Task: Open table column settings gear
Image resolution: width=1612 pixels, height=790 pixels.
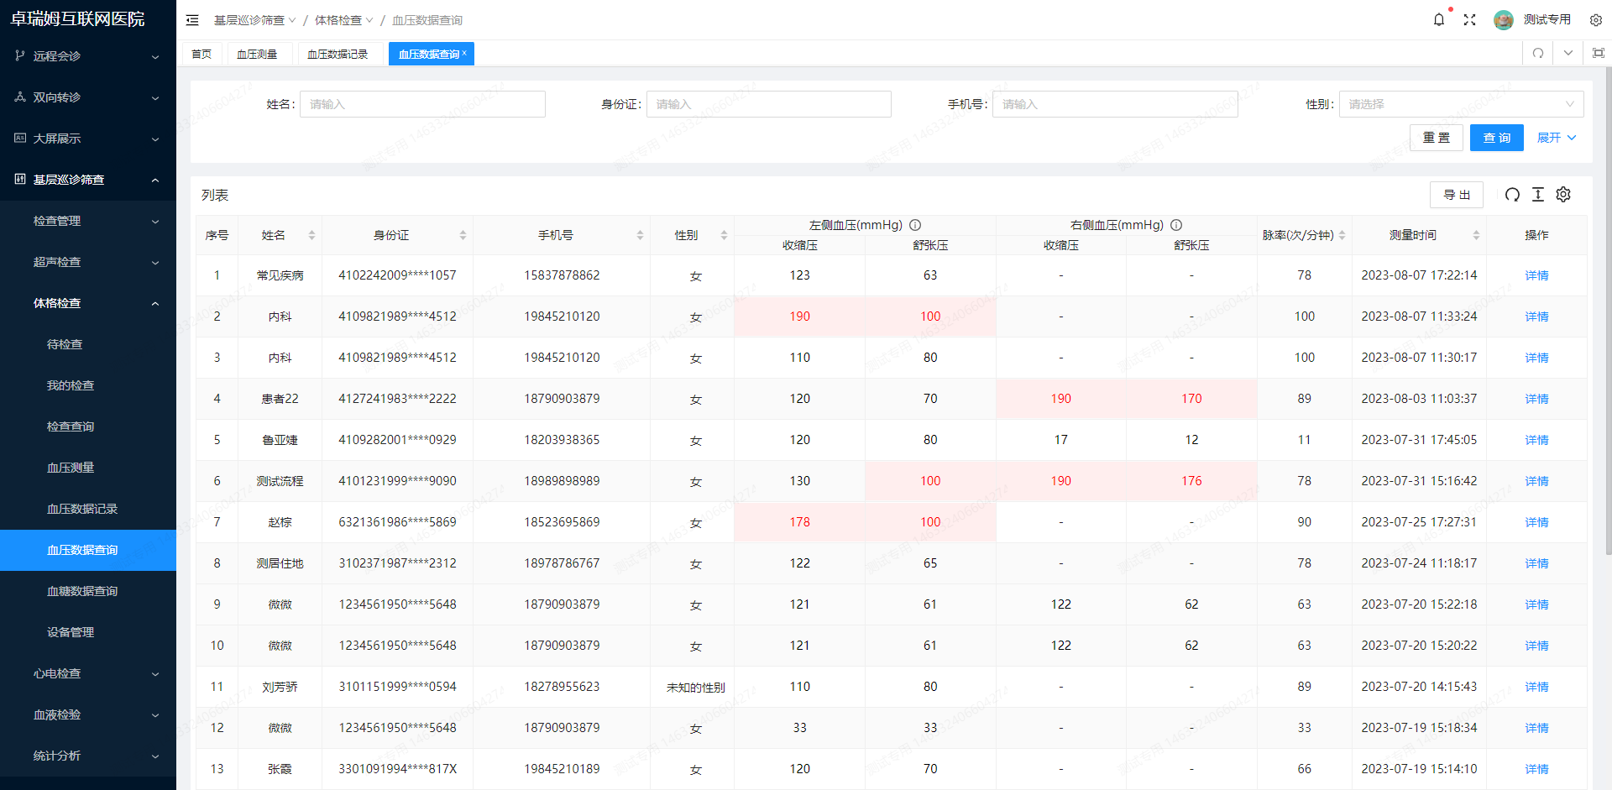Action: [1563, 195]
